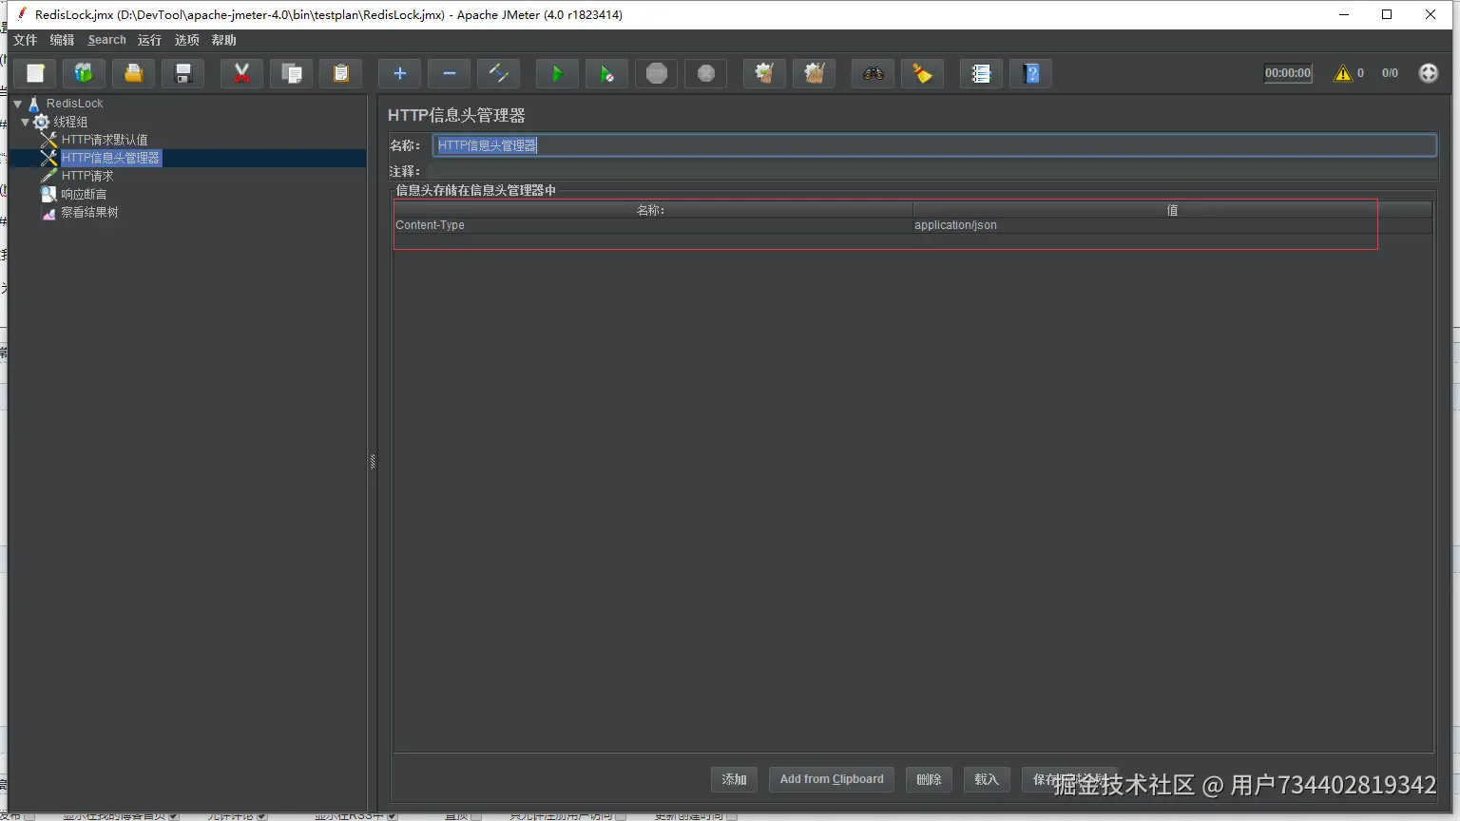Viewport: 1460px width, 821px height.
Task: Select the Content-Type header name cell
Action: click(x=653, y=225)
